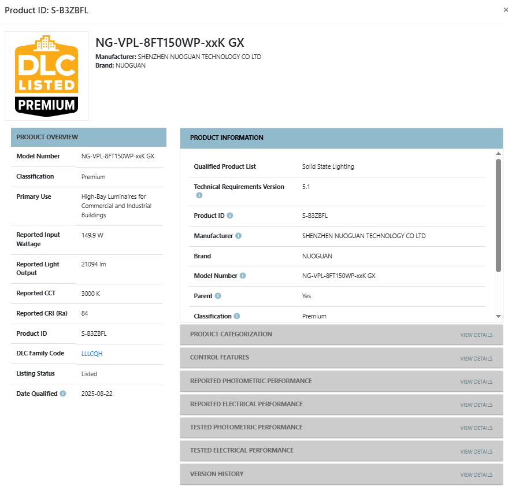508x497 pixels.
Task: Click the Product Overview panel header
Action: click(88, 137)
